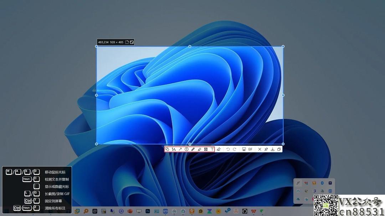The height and width of the screenshot is (216, 385).
Task: Activate the Mosaic blur tool
Action: pos(206,149)
